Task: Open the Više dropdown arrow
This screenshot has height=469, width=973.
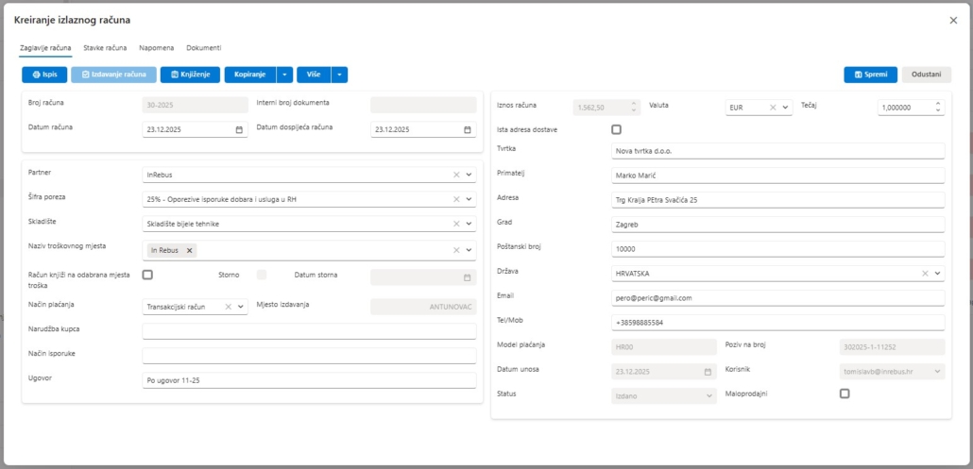Action: pos(339,74)
